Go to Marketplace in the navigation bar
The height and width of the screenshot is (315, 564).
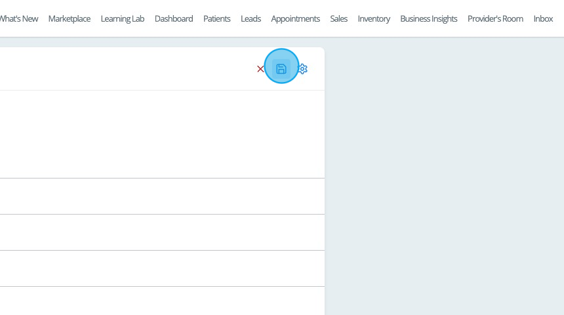pos(70,19)
